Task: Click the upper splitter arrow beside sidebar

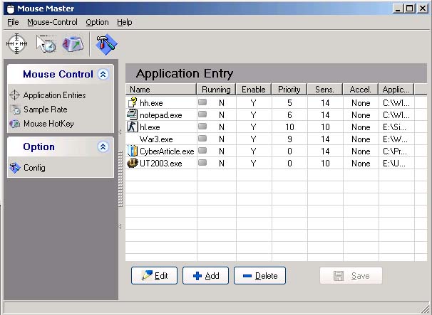Action: [120, 132]
